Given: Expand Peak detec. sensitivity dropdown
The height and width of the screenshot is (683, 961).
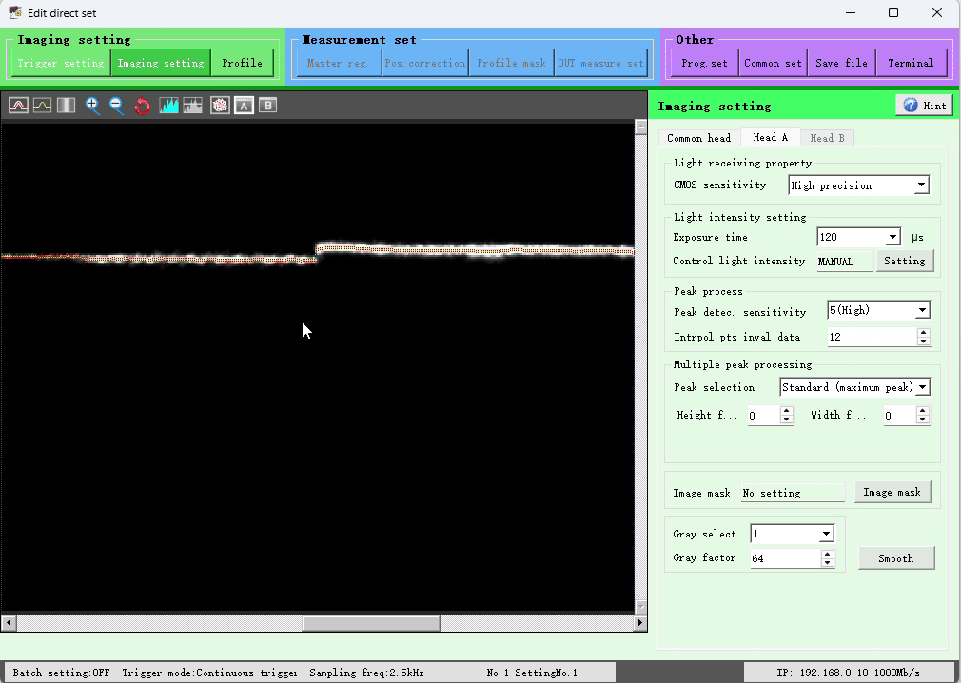Looking at the screenshot, I should click(922, 310).
